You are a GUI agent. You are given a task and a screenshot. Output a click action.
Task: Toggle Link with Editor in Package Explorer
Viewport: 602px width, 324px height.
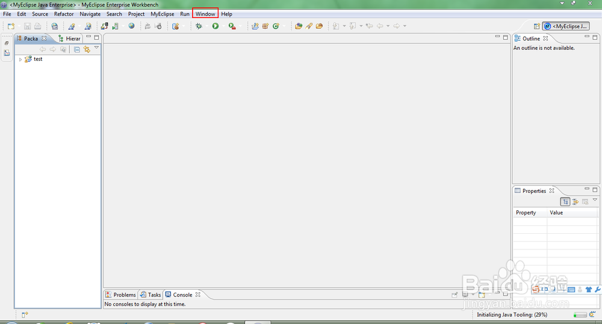(x=87, y=49)
